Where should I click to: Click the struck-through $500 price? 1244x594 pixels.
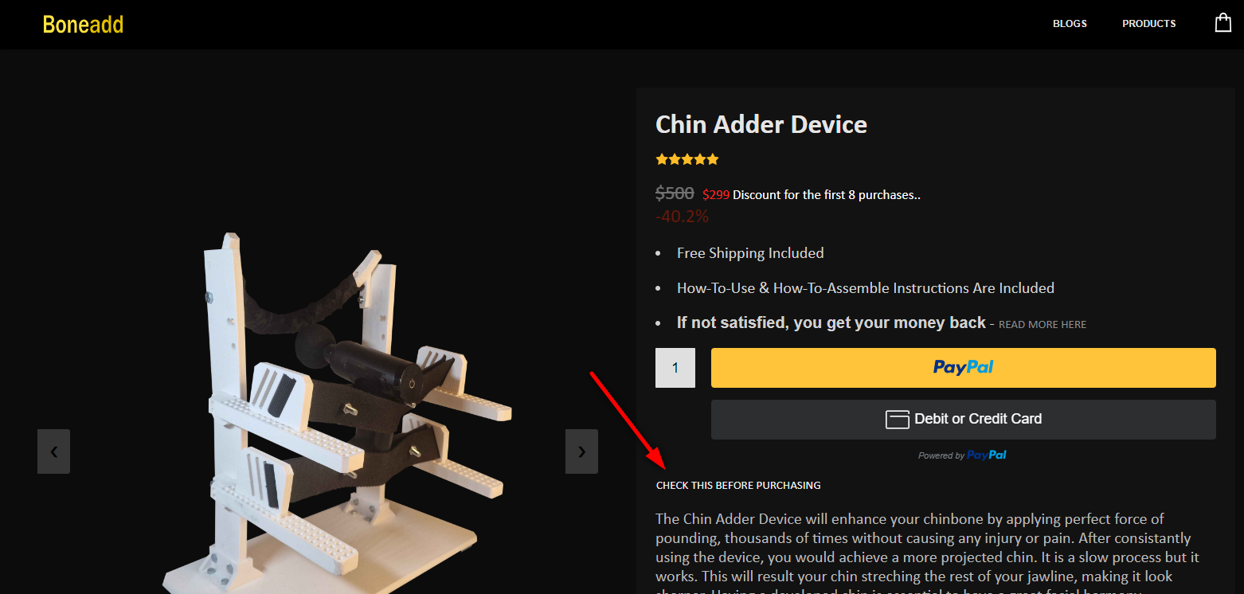pyautogui.click(x=675, y=193)
